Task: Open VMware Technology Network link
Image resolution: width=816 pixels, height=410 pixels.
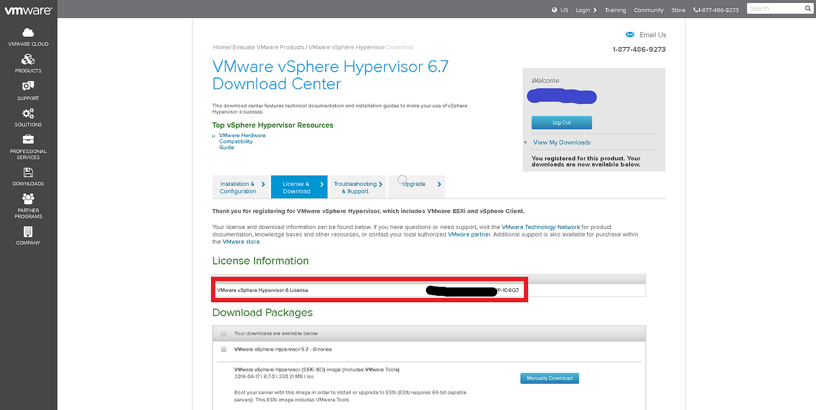Action: coord(541,227)
